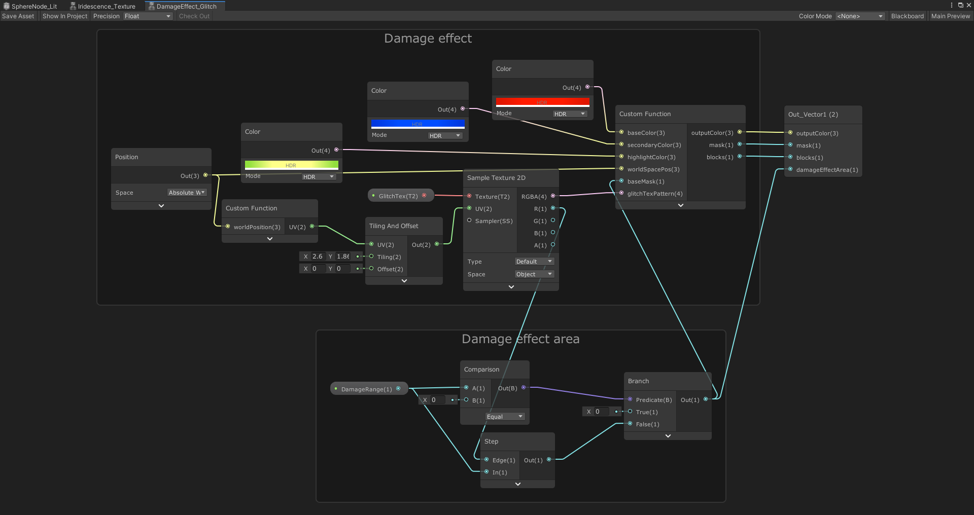Click the Tiling X value field
This screenshot has width=974, height=515.
318,256
